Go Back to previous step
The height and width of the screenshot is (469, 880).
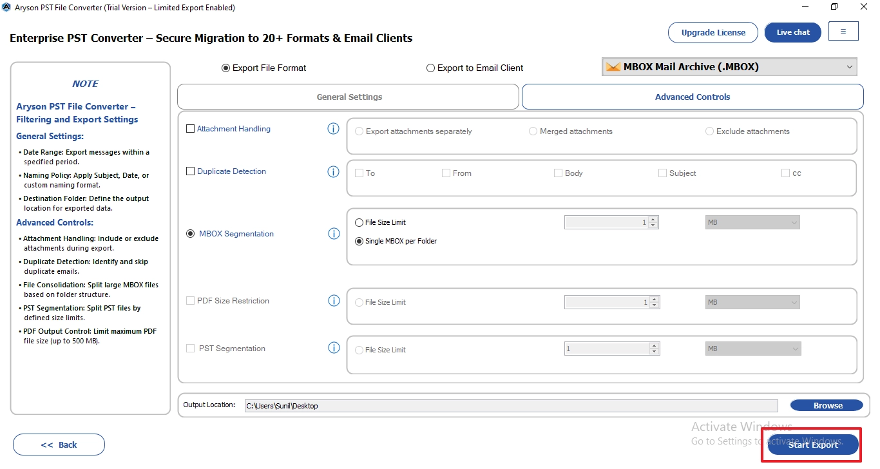59,445
